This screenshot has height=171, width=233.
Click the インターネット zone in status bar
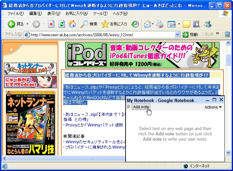point(197,166)
